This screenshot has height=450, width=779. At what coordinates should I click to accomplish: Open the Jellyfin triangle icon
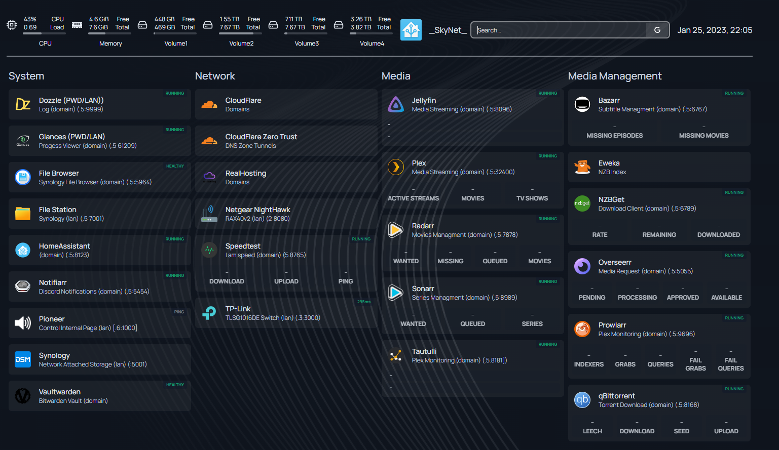396,104
